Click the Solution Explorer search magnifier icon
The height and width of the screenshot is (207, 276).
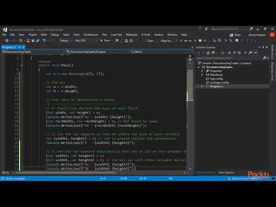tap(264, 57)
